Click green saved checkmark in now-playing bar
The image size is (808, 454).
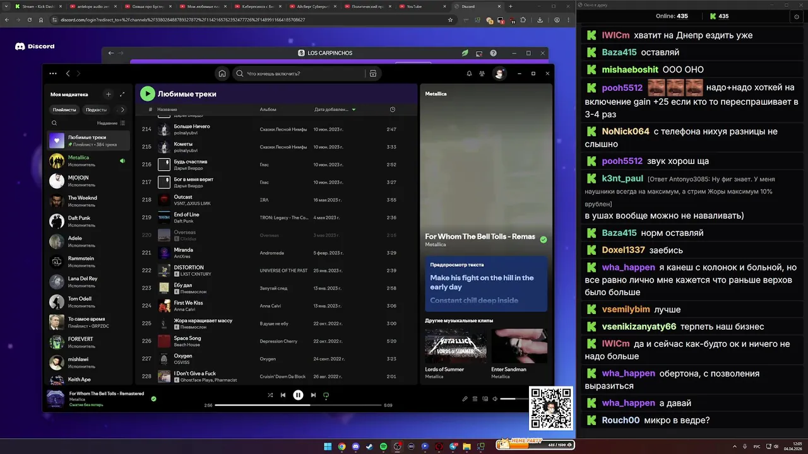click(153, 399)
